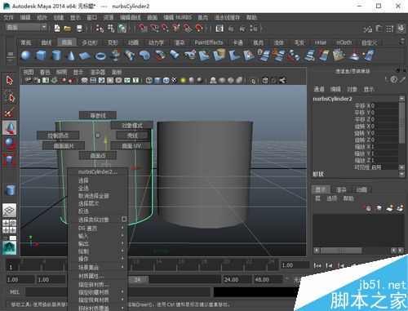
Task: Open the 文件 menu
Action: [x=8, y=18]
